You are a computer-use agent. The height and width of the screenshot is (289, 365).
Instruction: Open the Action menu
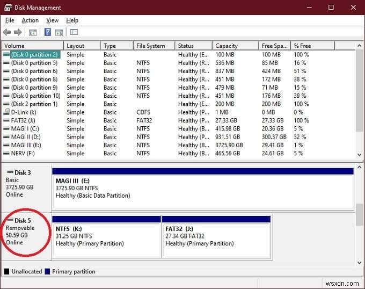pos(30,20)
